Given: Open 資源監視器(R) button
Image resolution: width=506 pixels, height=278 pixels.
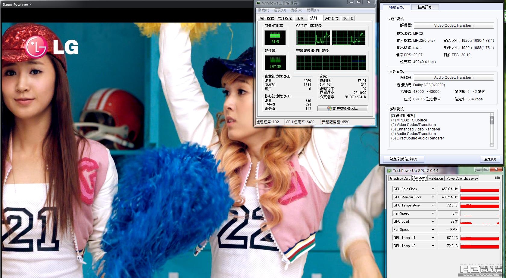Looking at the screenshot, I should (343, 108).
